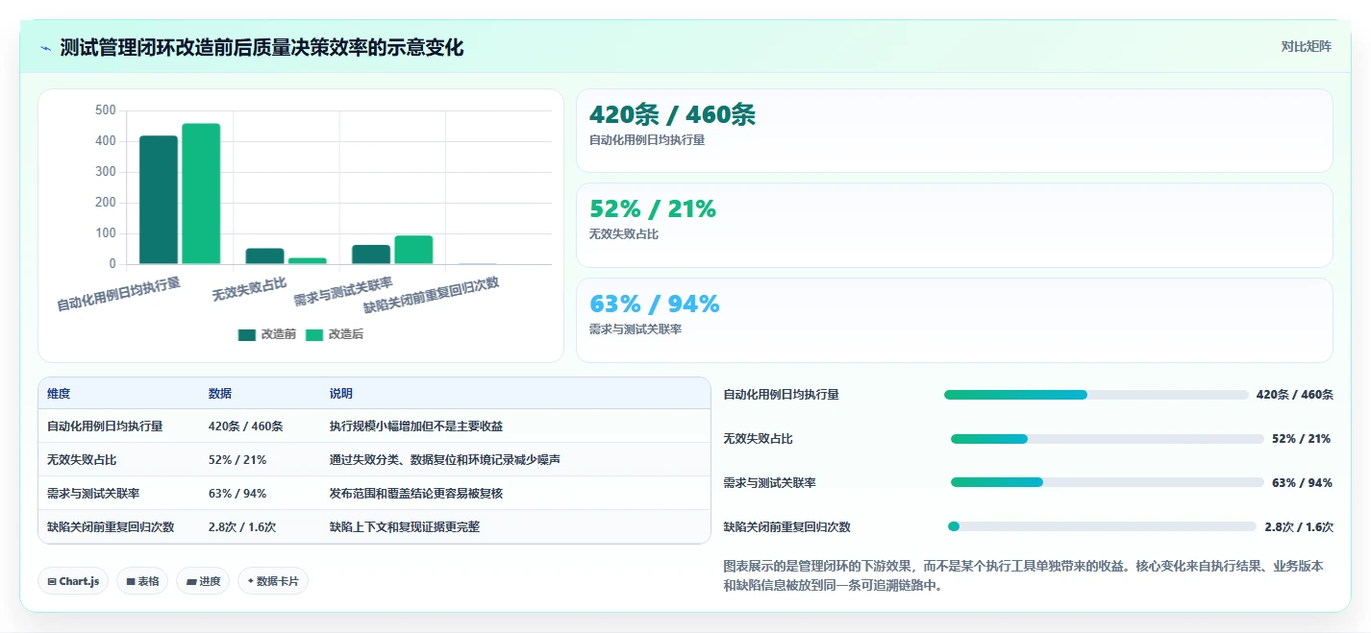Click the 缺陷关闭前重复回归次数 progress bar
The height and width of the screenshot is (633, 1371).
1102,526
